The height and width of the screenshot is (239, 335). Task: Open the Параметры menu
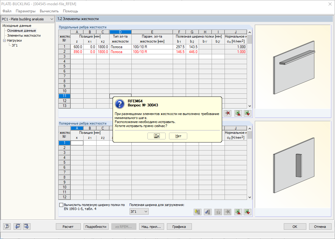point(26,11)
